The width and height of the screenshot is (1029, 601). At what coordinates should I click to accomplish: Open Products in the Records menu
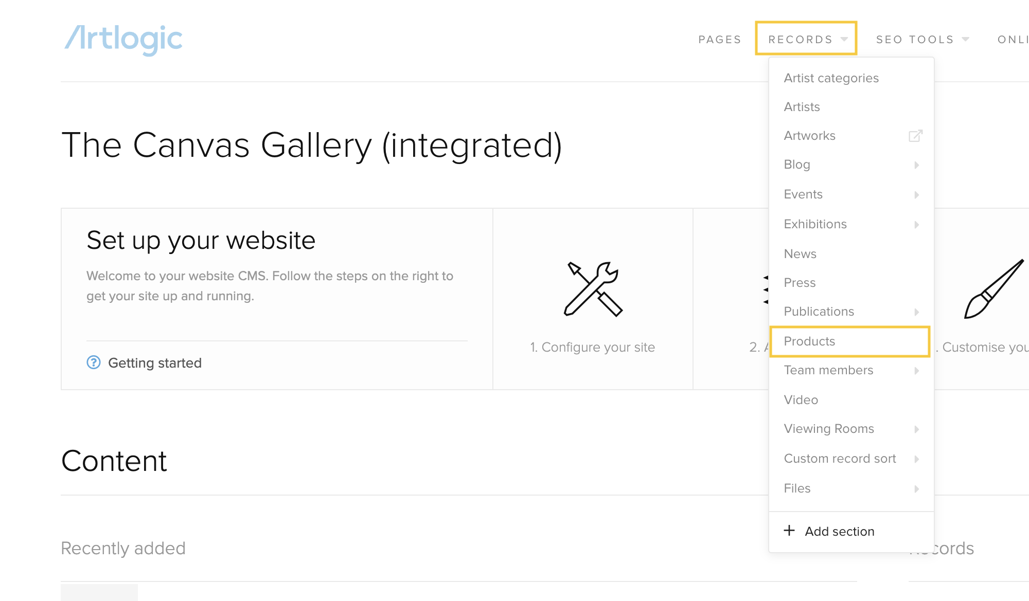point(850,341)
